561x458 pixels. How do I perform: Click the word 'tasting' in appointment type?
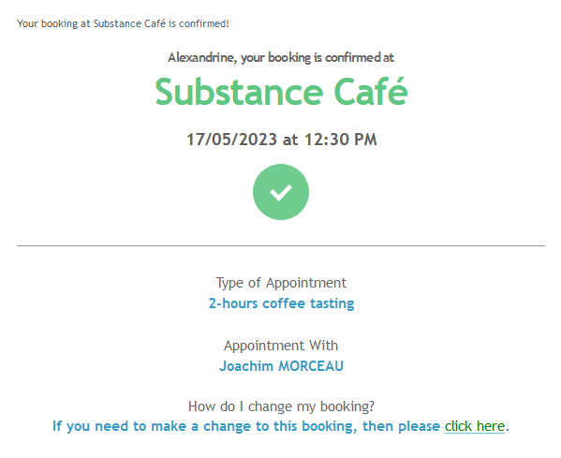[x=332, y=303]
